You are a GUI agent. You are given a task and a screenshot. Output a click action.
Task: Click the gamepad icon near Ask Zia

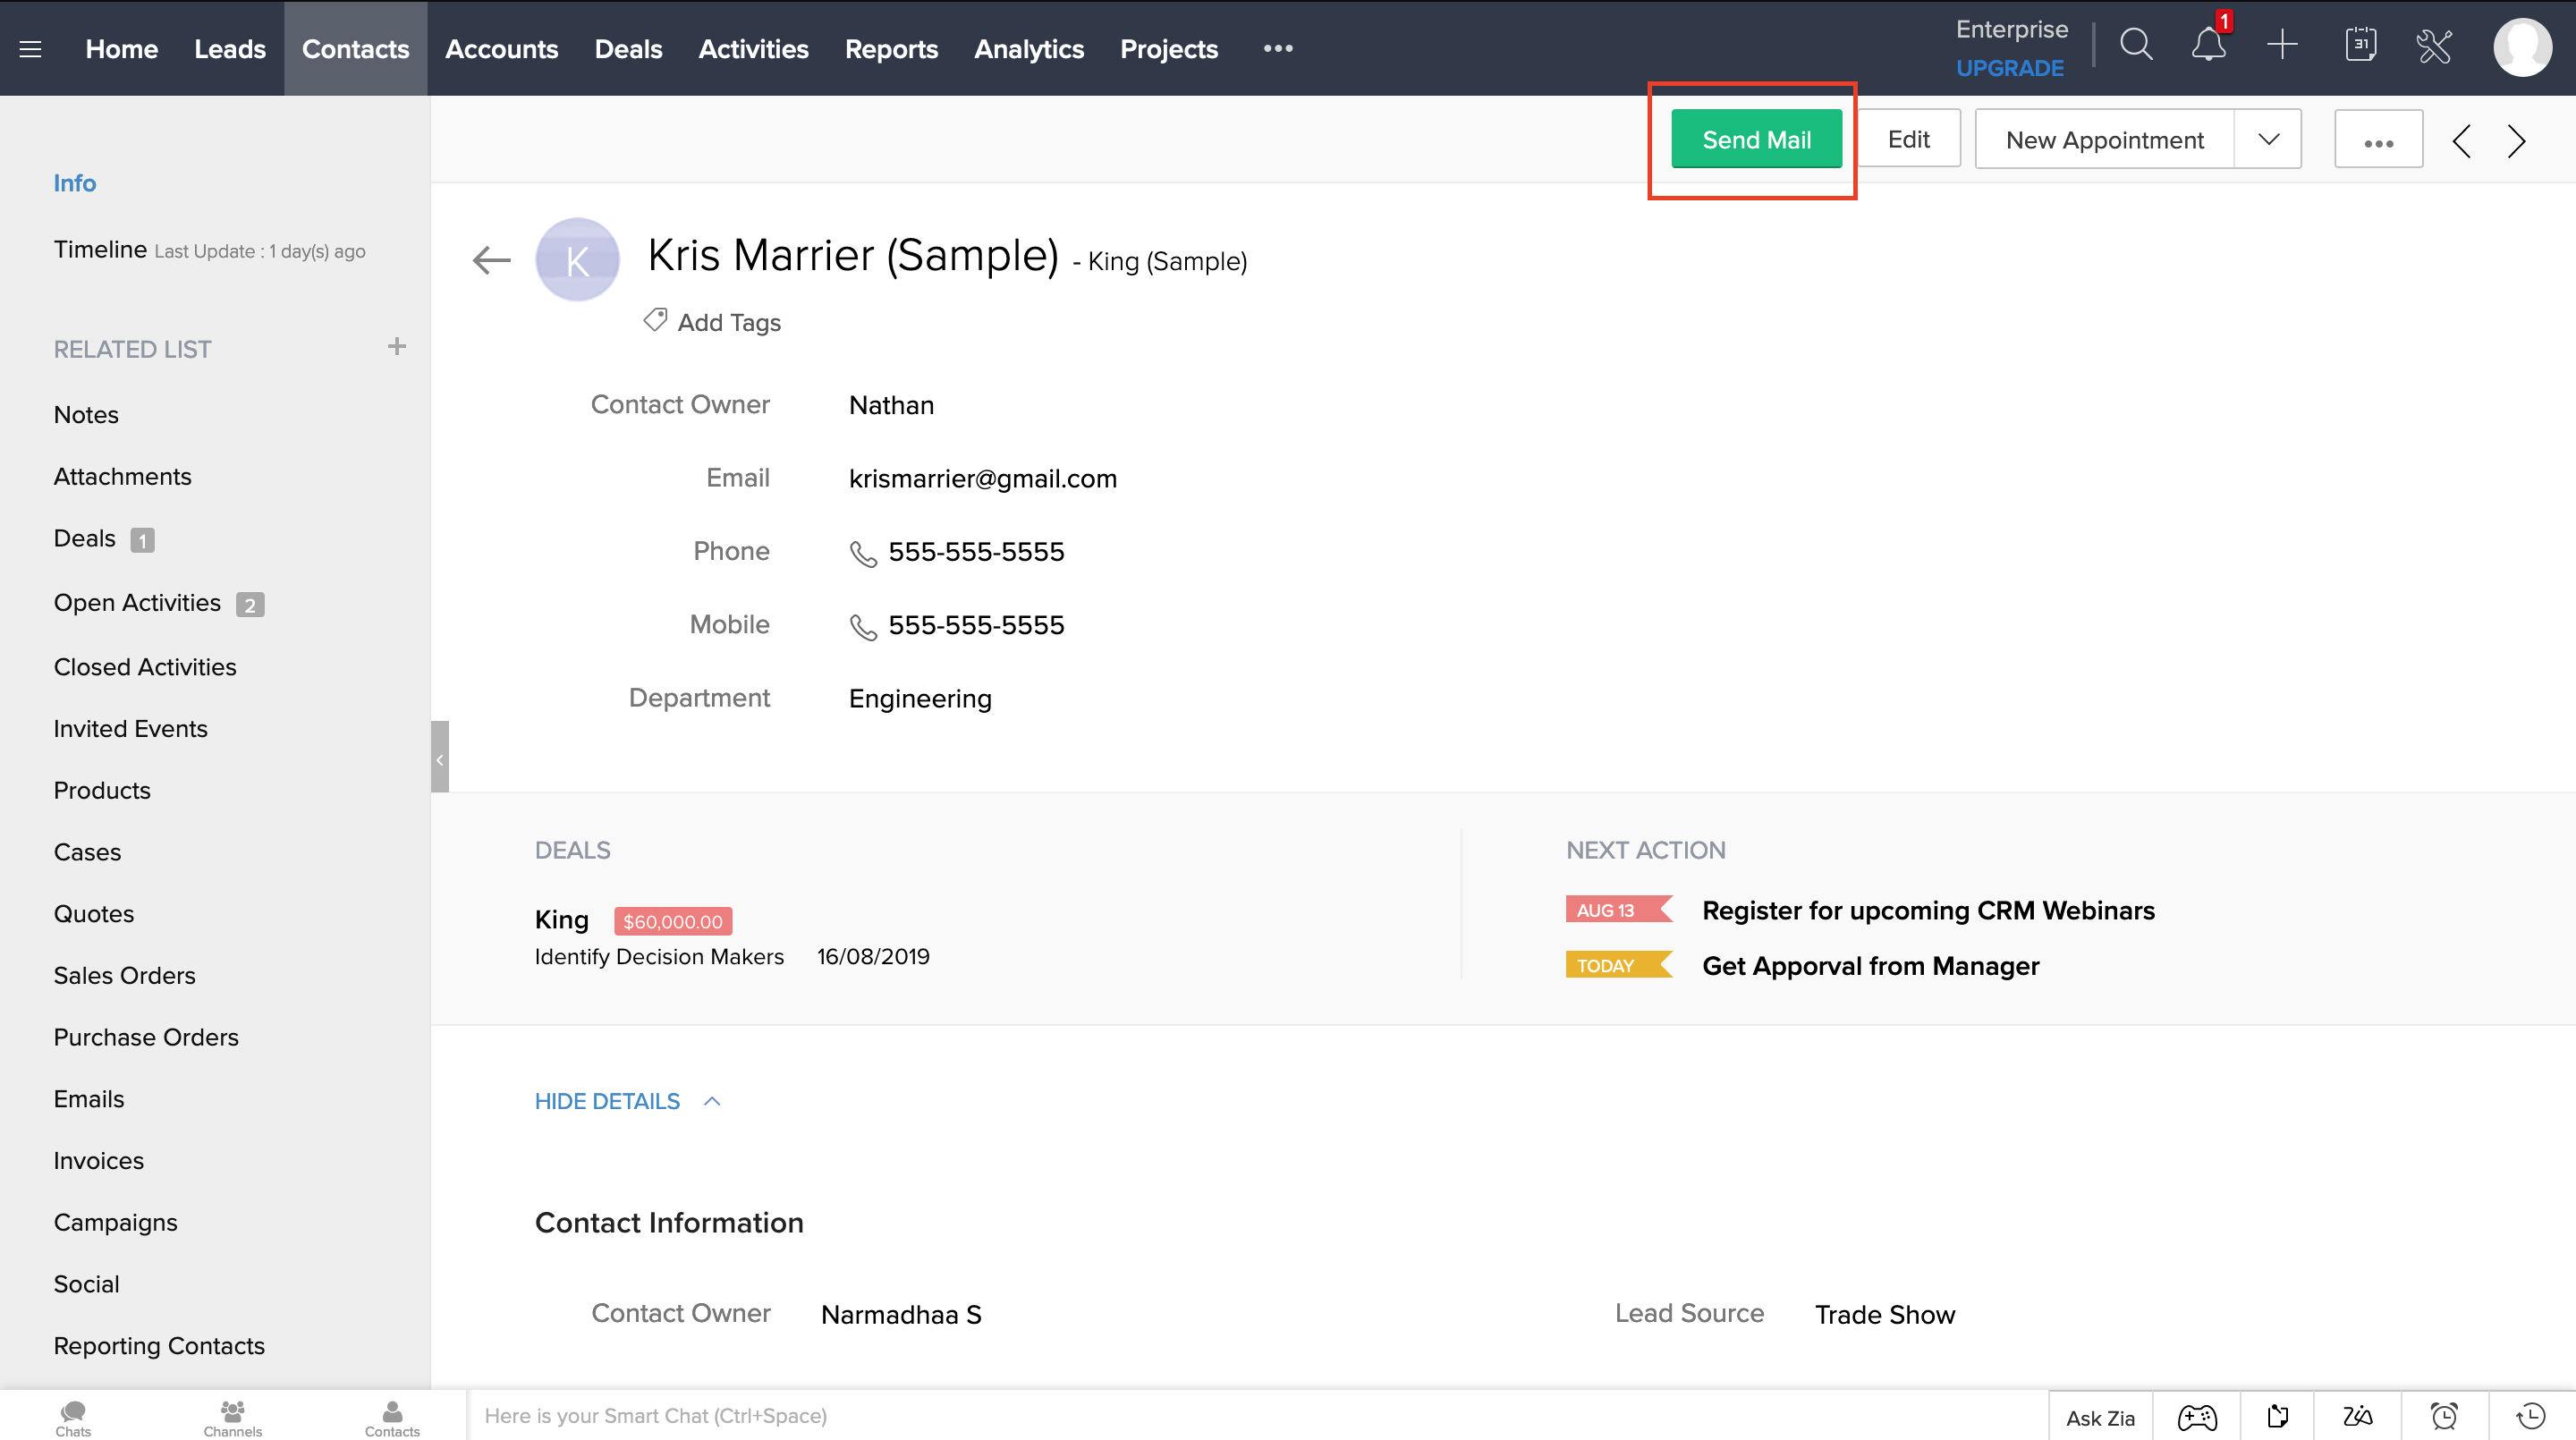point(2197,1416)
